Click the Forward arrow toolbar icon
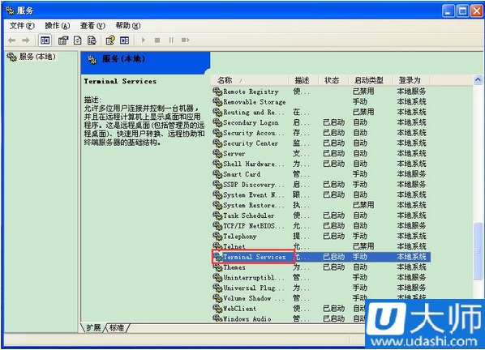Viewport: 485px width, 350px height. coord(26,41)
